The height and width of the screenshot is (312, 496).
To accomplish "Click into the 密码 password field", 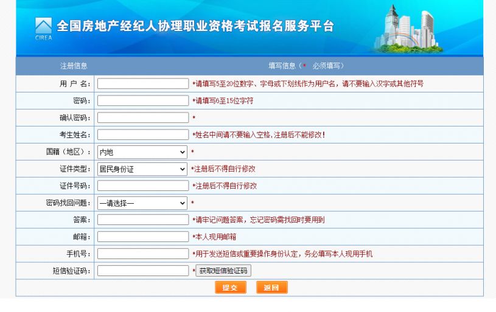I will coord(143,100).
